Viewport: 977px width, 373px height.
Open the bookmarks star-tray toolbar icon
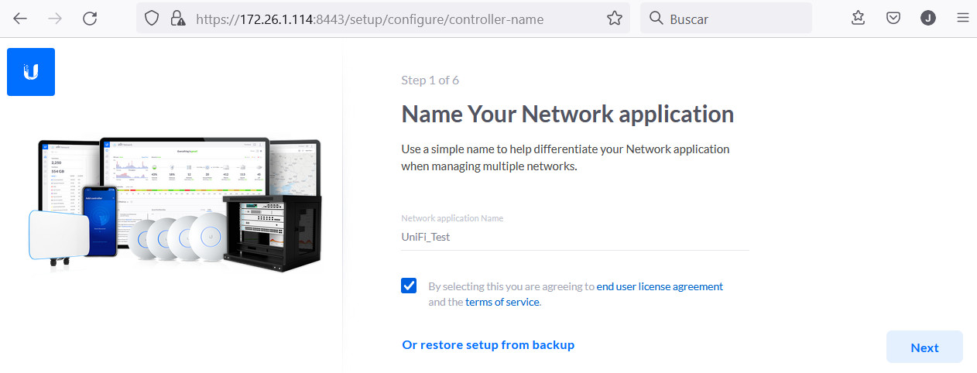pyautogui.click(x=858, y=19)
